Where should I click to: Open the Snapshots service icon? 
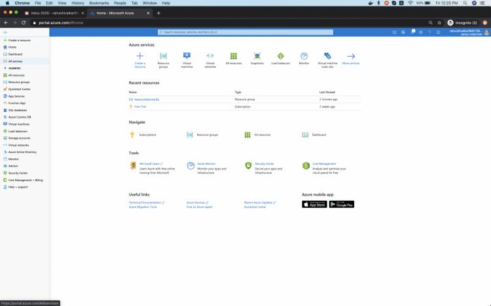pos(257,57)
